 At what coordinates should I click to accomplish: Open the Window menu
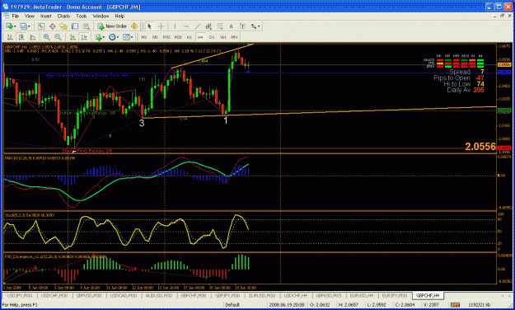(101, 16)
